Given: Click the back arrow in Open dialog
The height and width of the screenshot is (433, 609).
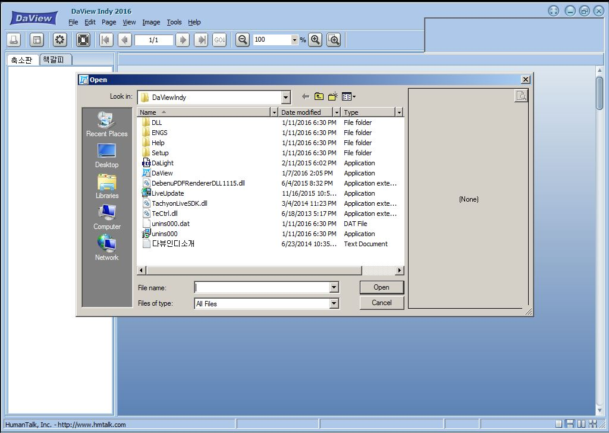Looking at the screenshot, I should [306, 96].
